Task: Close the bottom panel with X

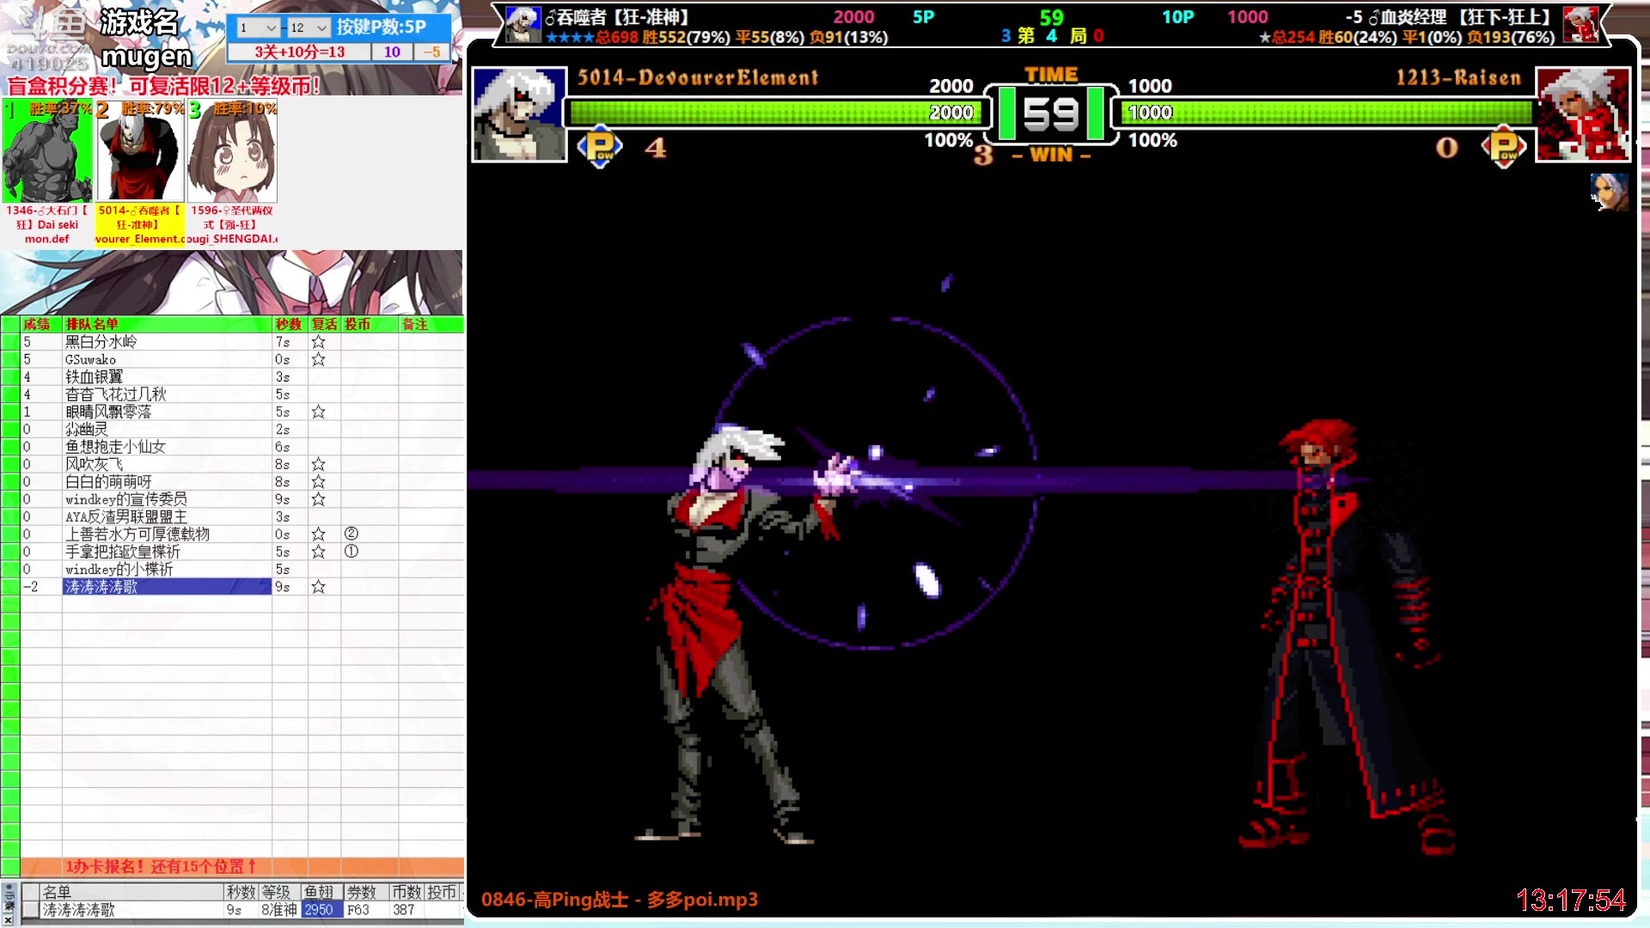Action: tap(9, 919)
